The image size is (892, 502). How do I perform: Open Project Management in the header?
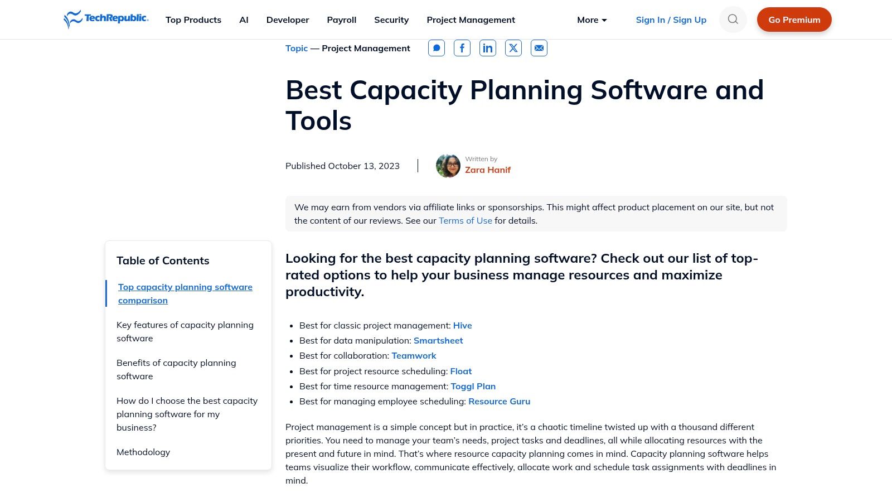471,20
